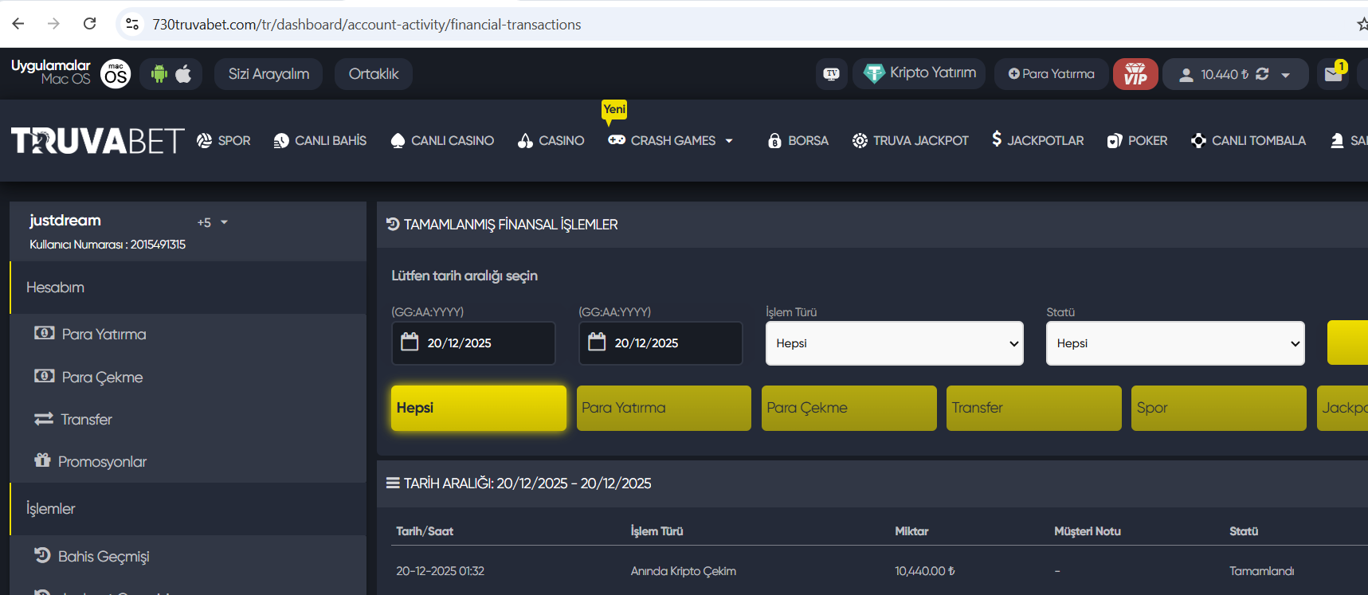Click the Apple iOS app icon

183,74
